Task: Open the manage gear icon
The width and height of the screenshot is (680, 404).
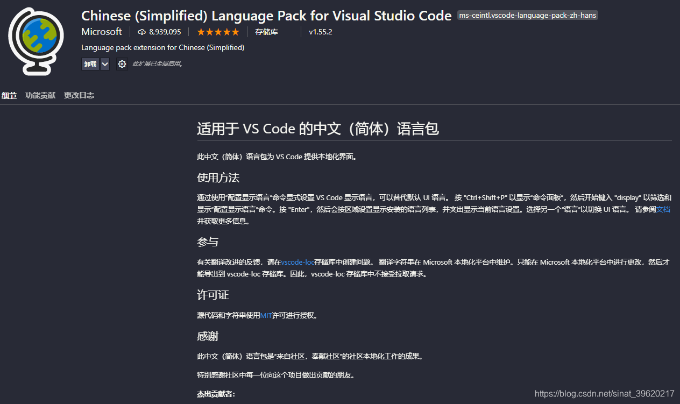Action: point(122,64)
